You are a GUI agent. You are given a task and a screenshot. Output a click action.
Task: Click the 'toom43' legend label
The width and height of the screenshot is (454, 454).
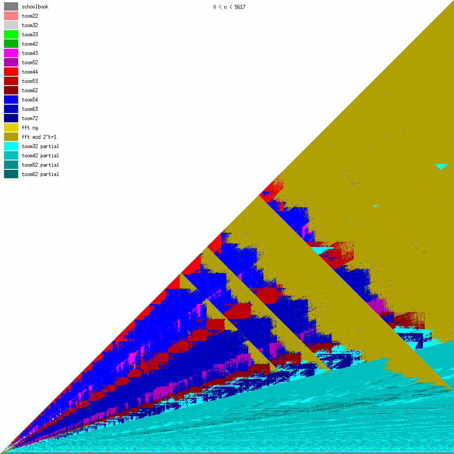30,53
